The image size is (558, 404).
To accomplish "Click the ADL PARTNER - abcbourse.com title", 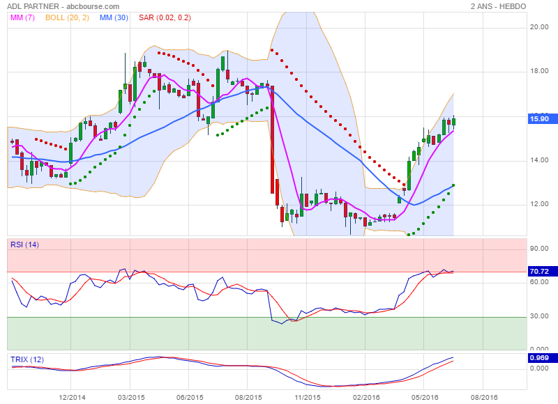I will coord(63,6).
